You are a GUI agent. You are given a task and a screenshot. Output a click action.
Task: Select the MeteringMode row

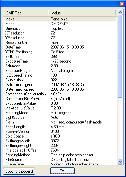coord(60,113)
